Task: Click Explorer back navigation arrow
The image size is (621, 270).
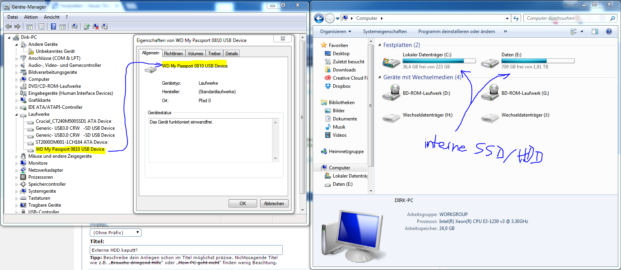Action: (319, 18)
